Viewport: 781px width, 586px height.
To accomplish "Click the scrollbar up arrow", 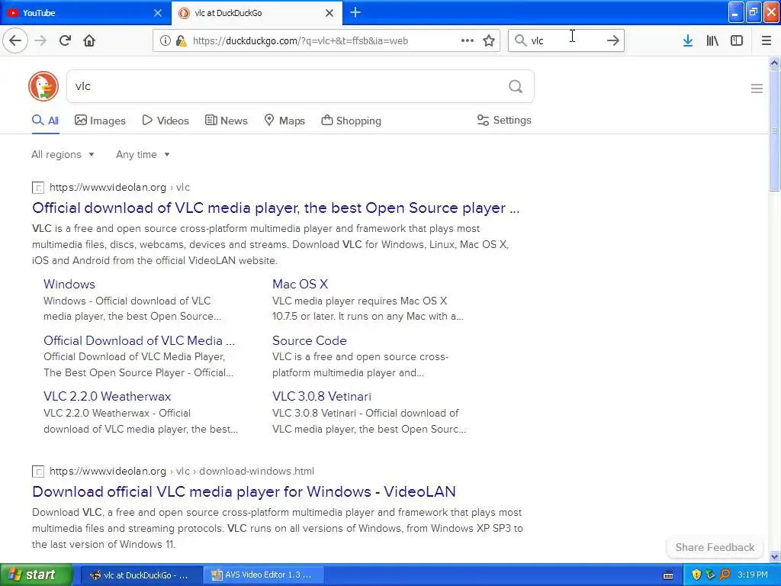I will [774, 63].
